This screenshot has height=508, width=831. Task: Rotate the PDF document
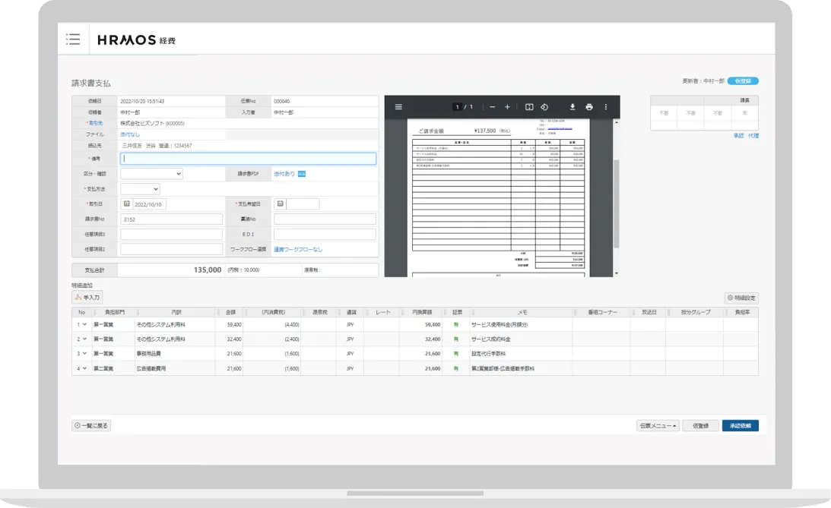[x=544, y=107]
